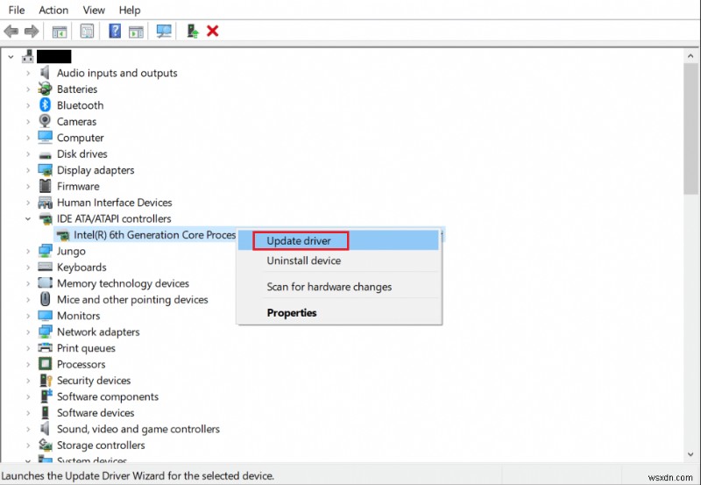
Task: Expand the Monitors category chevron
Action: 28,316
